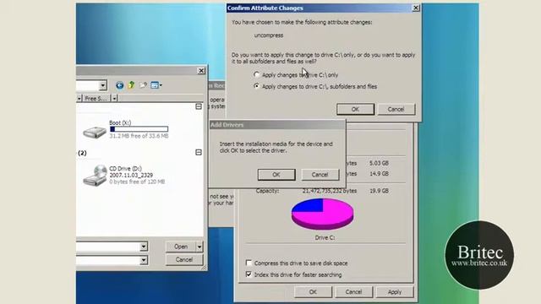Open view options dropdown arrow beside view icon
The image size is (541, 304).
[x=161, y=85]
